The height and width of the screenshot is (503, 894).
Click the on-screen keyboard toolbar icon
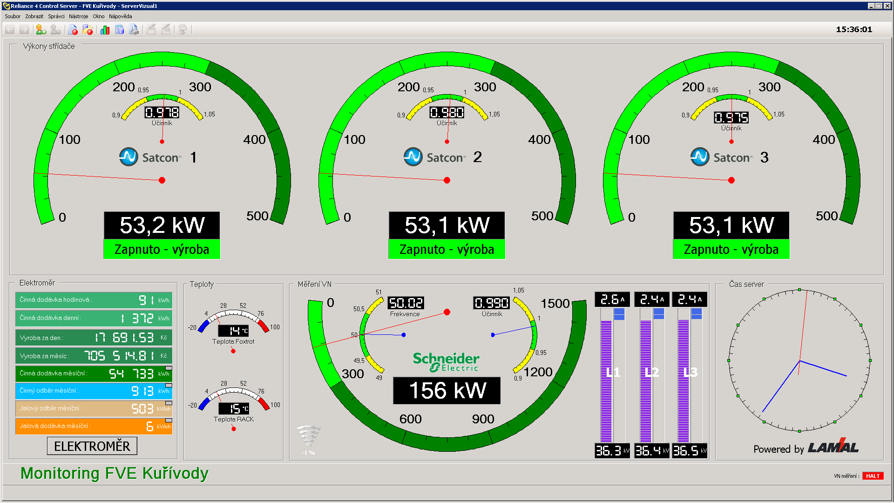[183, 30]
